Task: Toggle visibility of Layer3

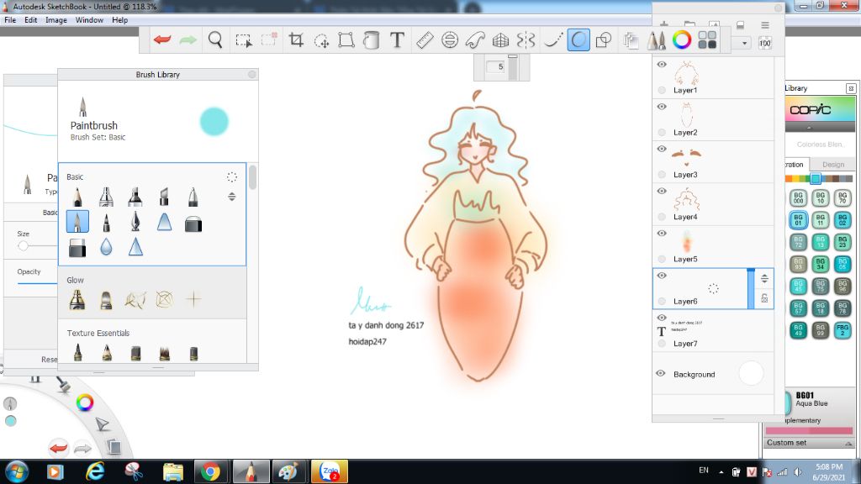Action: click(x=662, y=149)
